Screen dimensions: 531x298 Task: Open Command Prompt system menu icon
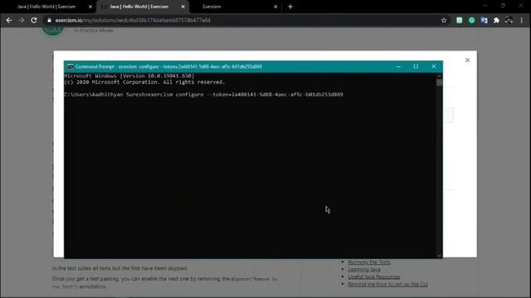coord(70,66)
